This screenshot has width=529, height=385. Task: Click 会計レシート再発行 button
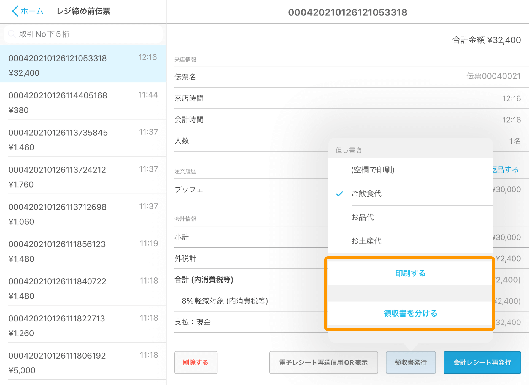click(x=482, y=362)
